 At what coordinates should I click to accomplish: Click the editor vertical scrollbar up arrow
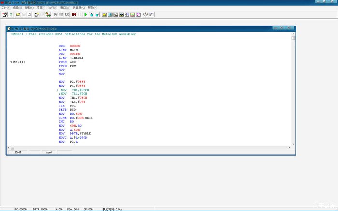[x=293, y=34]
